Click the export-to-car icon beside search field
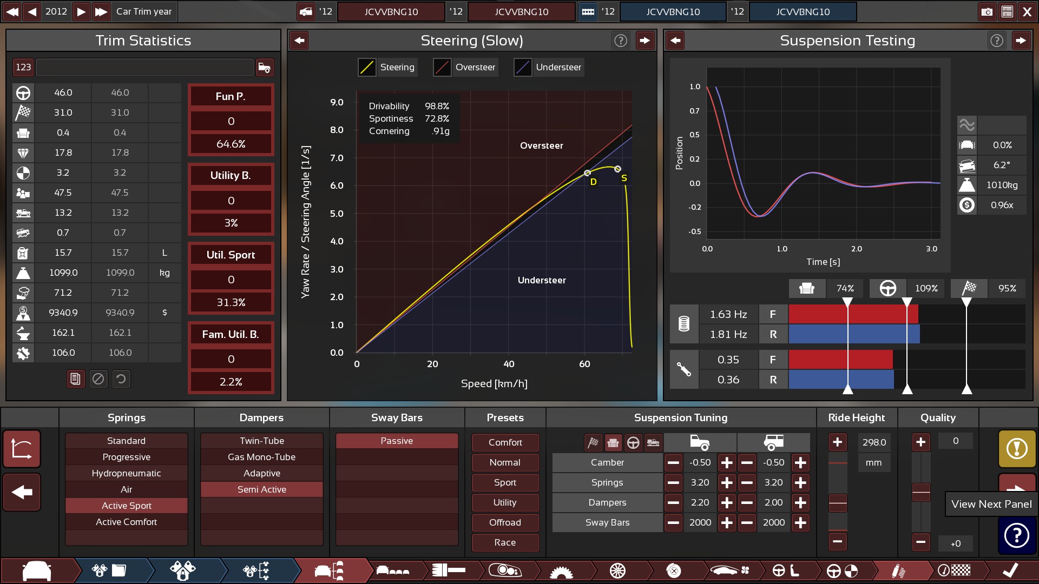The height and width of the screenshot is (584, 1039). tap(265, 67)
